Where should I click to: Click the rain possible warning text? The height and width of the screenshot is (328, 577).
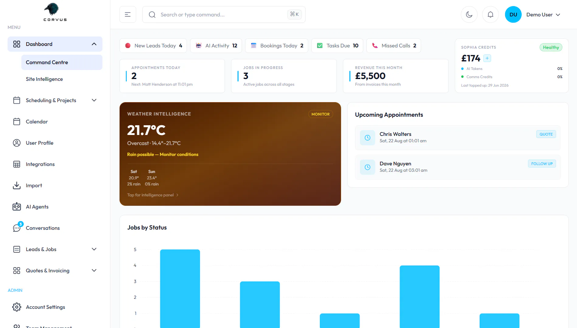coord(163,154)
